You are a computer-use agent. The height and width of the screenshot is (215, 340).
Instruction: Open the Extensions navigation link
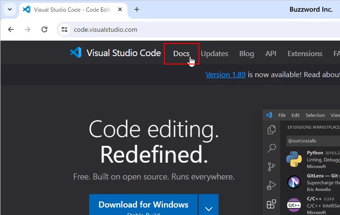click(x=305, y=54)
